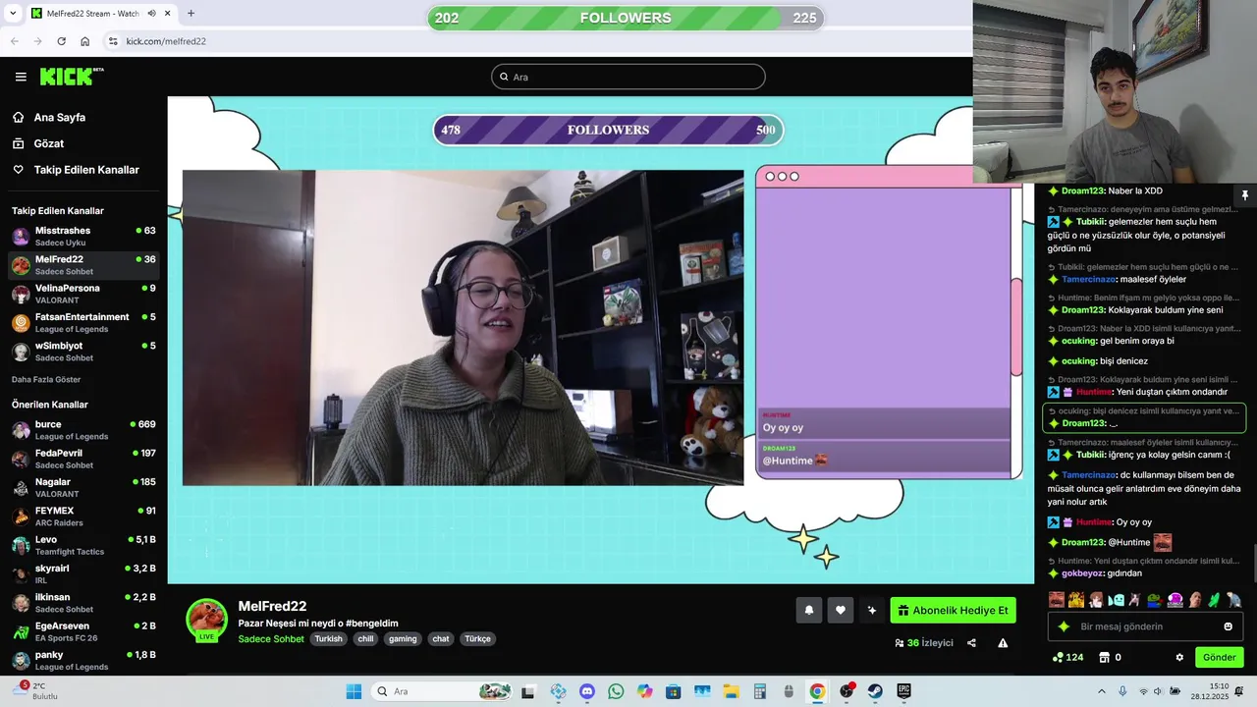Toggle the follow heart button
Viewport: 1257px width, 707px height.
tap(840, 611)
